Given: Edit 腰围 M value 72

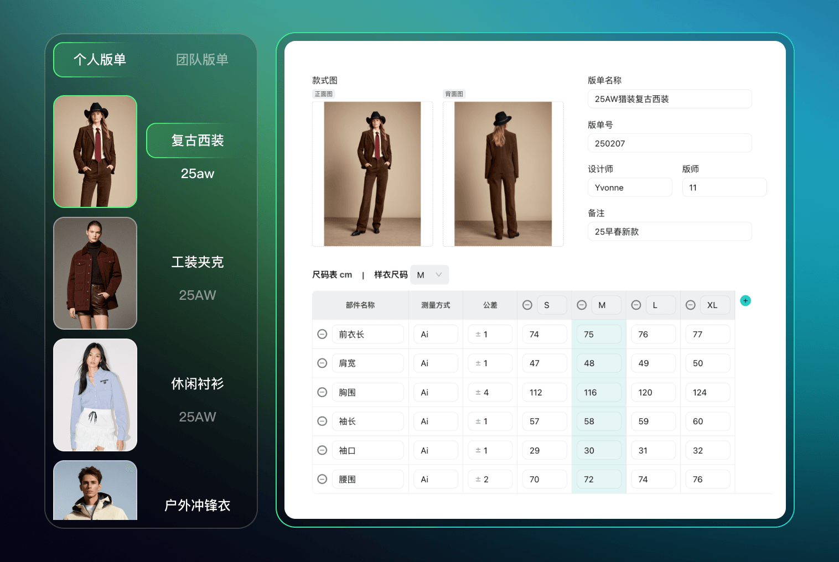Looking at the screenshot, I should [x=599, y=479].
